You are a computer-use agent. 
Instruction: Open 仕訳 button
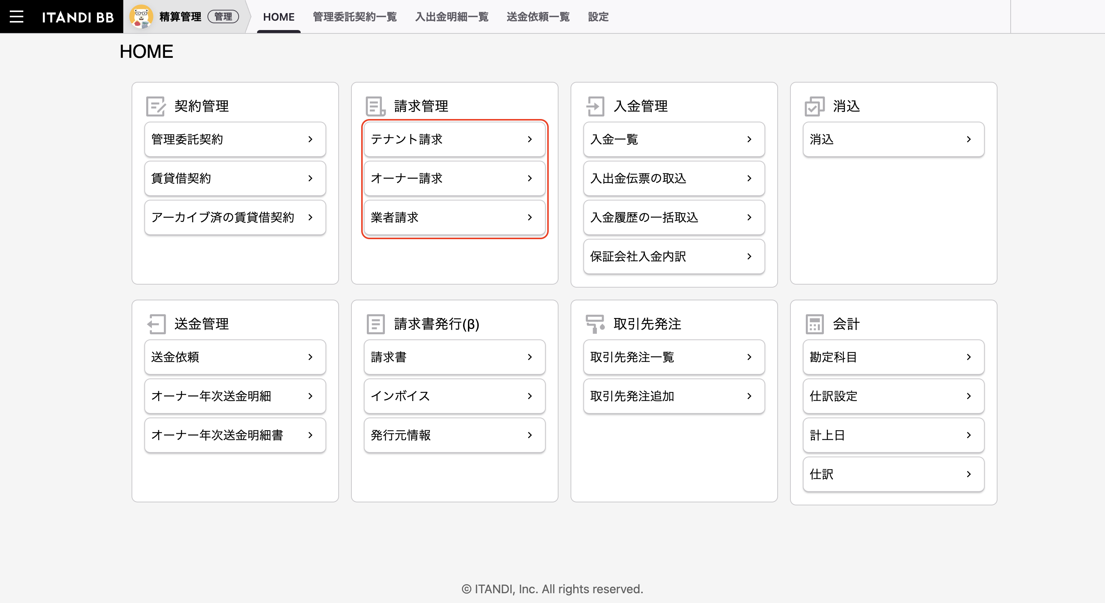(x=893, y=474)
